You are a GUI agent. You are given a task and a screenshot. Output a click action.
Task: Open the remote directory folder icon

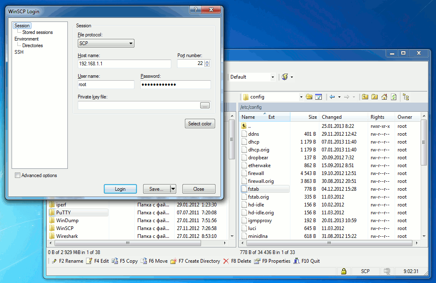click(309, 97)
